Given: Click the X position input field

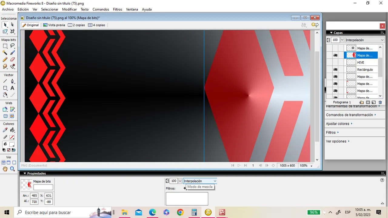Looking at the screenshot, I should point(48,196).
